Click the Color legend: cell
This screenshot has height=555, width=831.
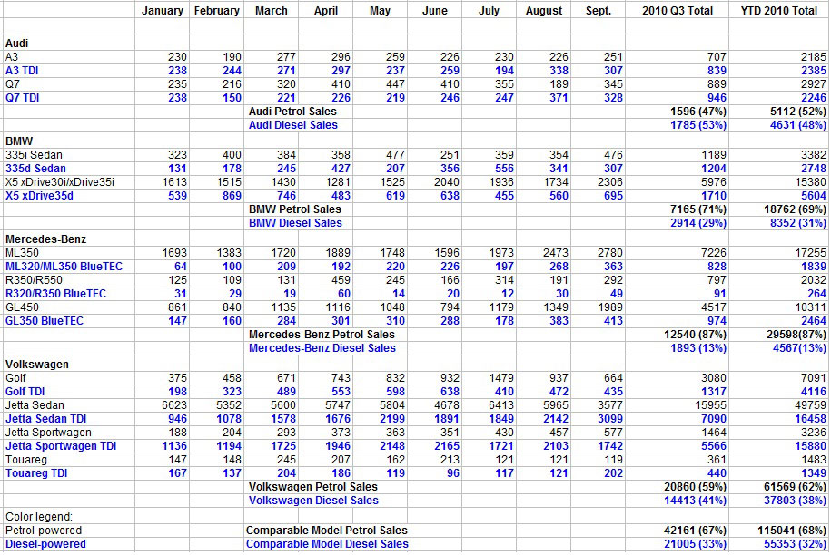click(x=39, y=517)
